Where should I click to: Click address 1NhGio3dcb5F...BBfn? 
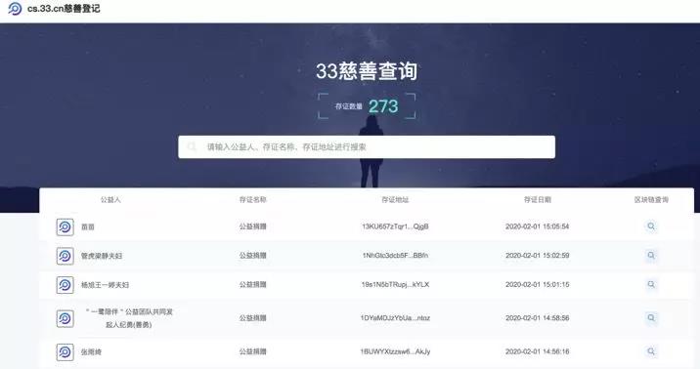click(395, 256)
